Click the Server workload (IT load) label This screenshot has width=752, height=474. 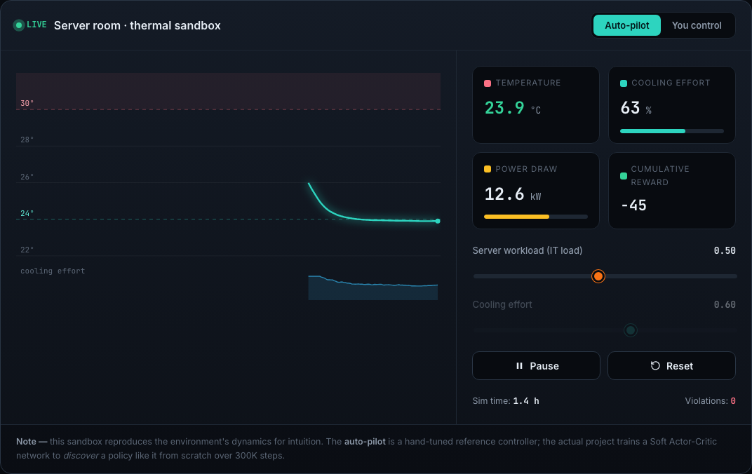527,250
